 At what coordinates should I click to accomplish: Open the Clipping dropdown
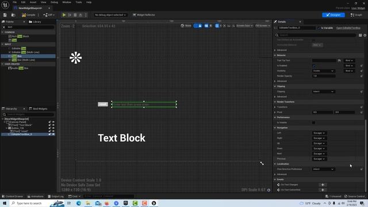pos(323,91)
